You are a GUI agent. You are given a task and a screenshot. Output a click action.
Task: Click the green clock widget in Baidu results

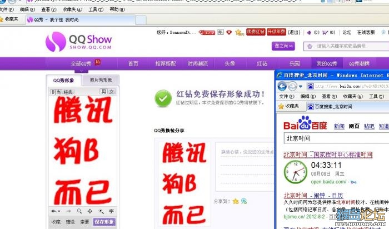coord(296,172)
